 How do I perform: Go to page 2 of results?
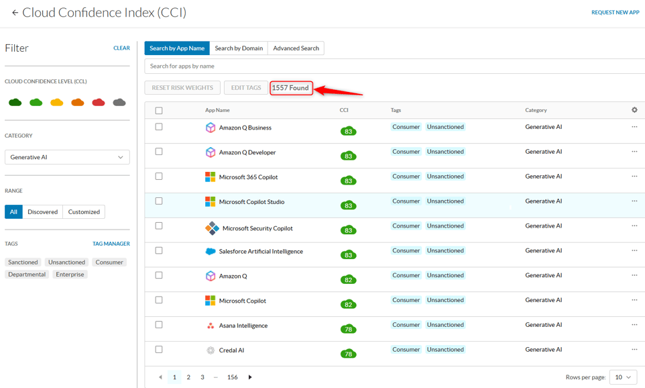tap(188, 377)
